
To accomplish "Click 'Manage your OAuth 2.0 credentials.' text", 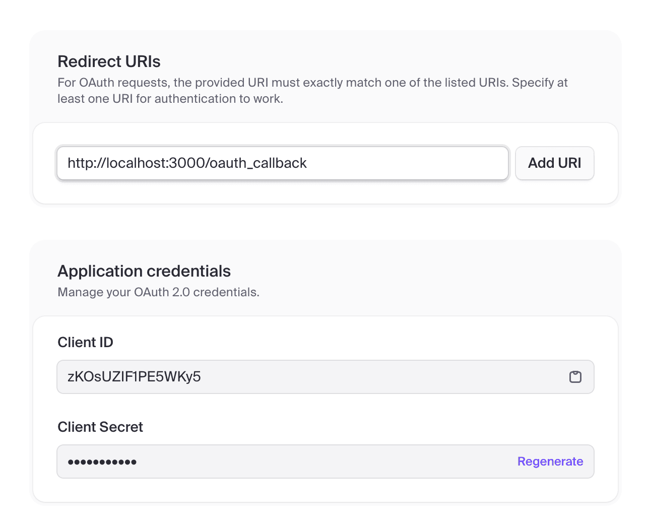I will pyautogui.click(x=158, y=292).
